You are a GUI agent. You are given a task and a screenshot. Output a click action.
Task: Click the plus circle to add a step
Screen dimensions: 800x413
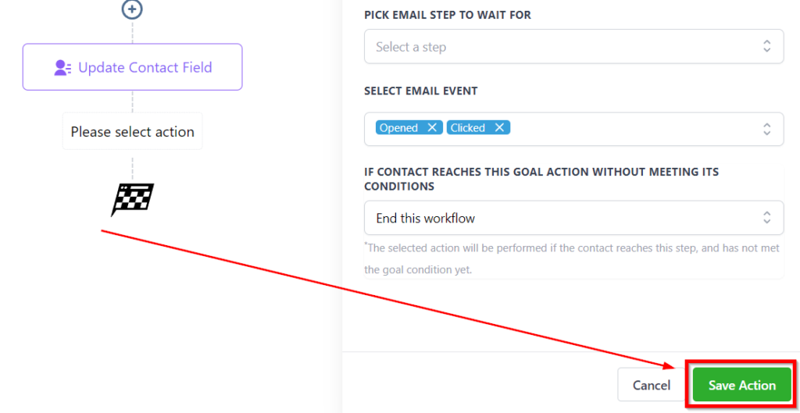coord(132,9)
